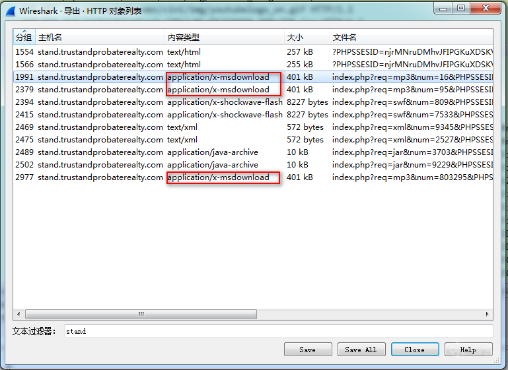Click application/x-msdownload in row 2977
The width and height of the screenshot is (508, 370).
tap(219, 177)
